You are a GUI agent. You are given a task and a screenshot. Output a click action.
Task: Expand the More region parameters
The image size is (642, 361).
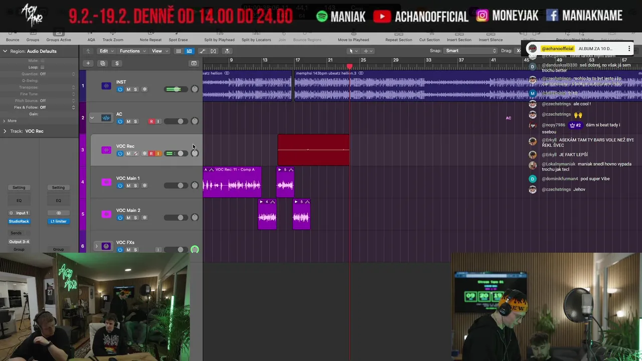coord(5,121)
